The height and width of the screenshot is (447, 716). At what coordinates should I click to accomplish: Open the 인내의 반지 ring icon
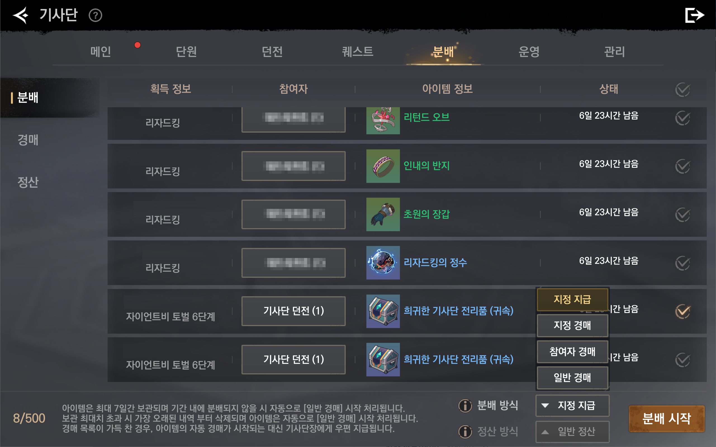coord(383,166)
